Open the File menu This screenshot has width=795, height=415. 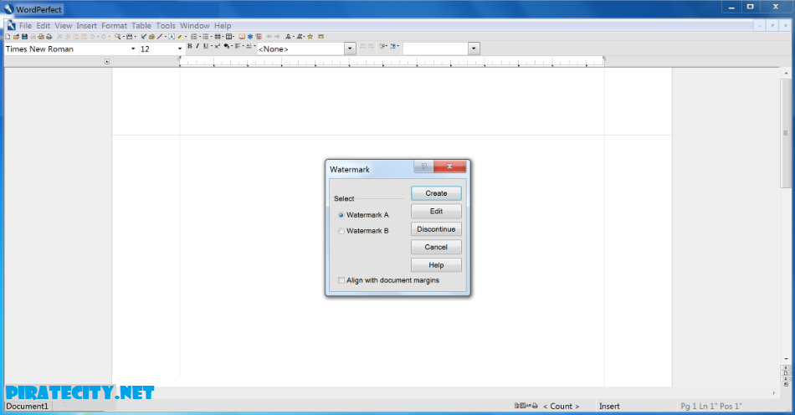pyautogui.click(x=25, y=25)
